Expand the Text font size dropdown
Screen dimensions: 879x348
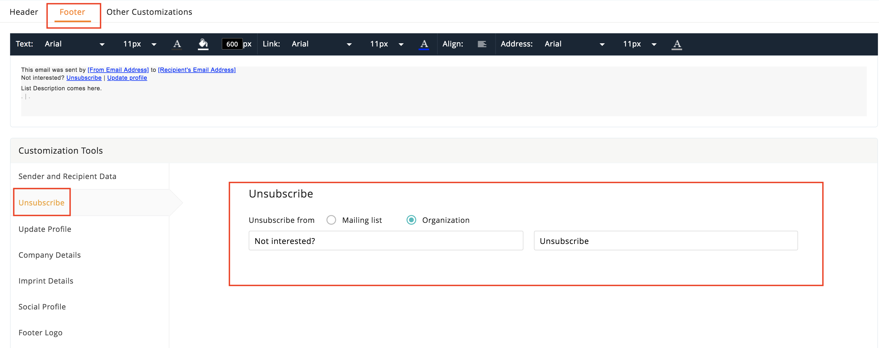pos(139,44)
